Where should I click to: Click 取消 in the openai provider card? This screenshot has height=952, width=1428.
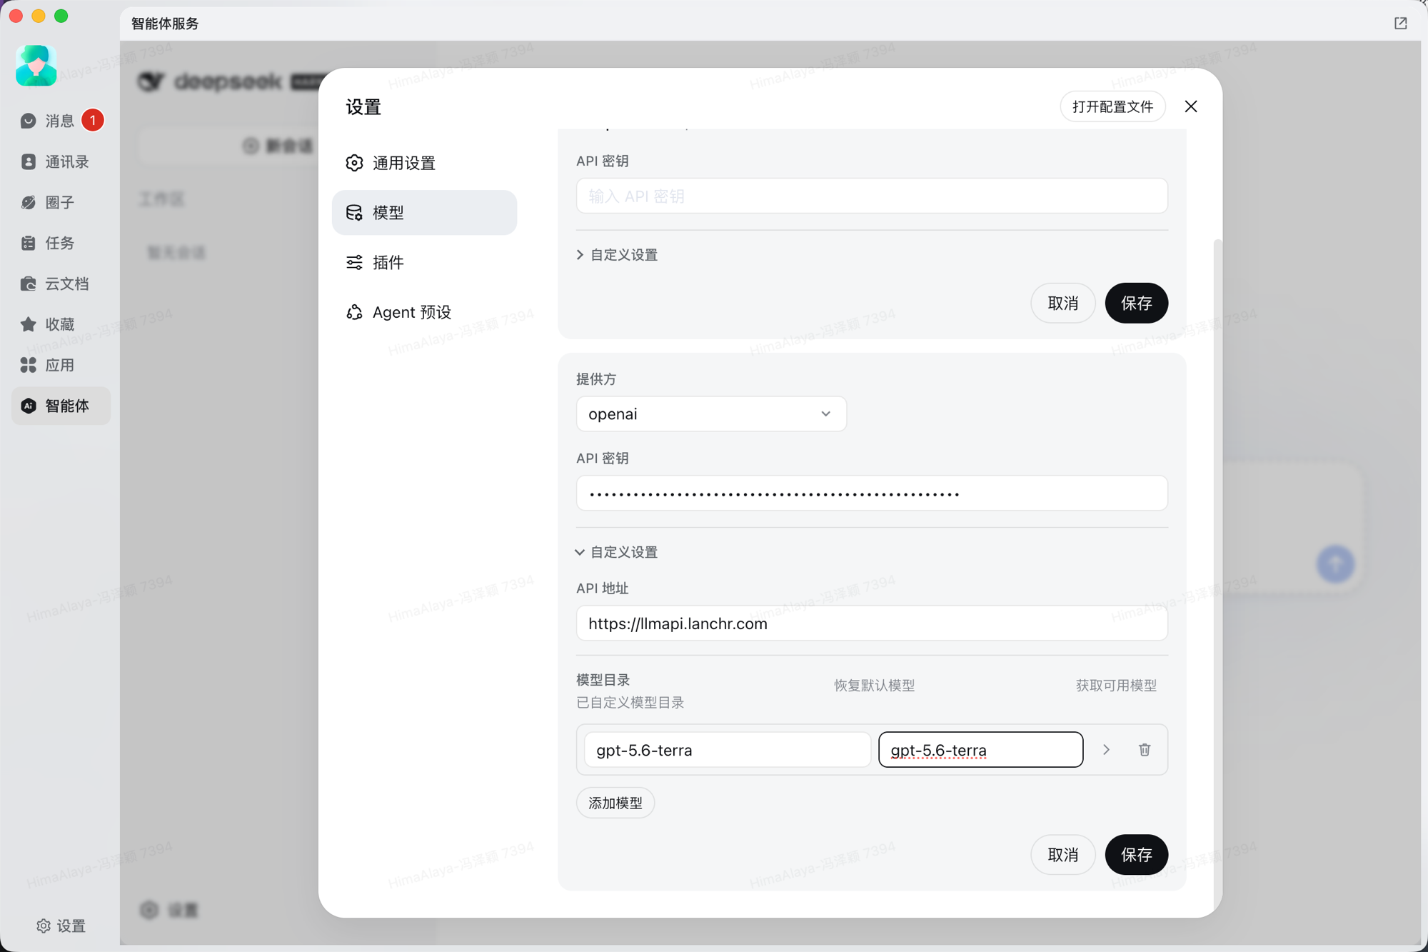(1062, 854)
